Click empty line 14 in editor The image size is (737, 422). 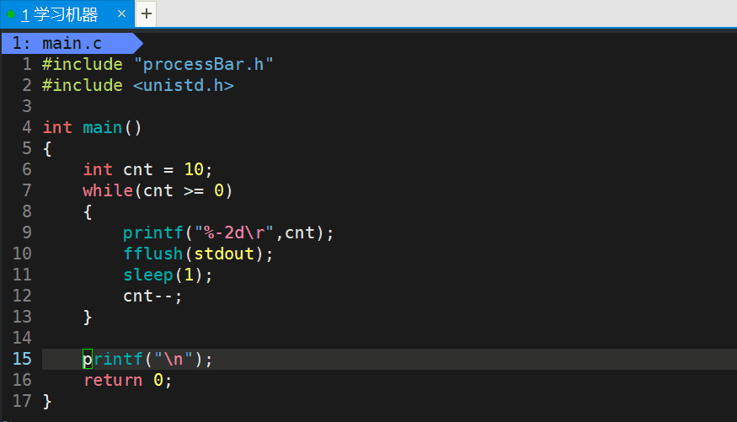point(389,338)
